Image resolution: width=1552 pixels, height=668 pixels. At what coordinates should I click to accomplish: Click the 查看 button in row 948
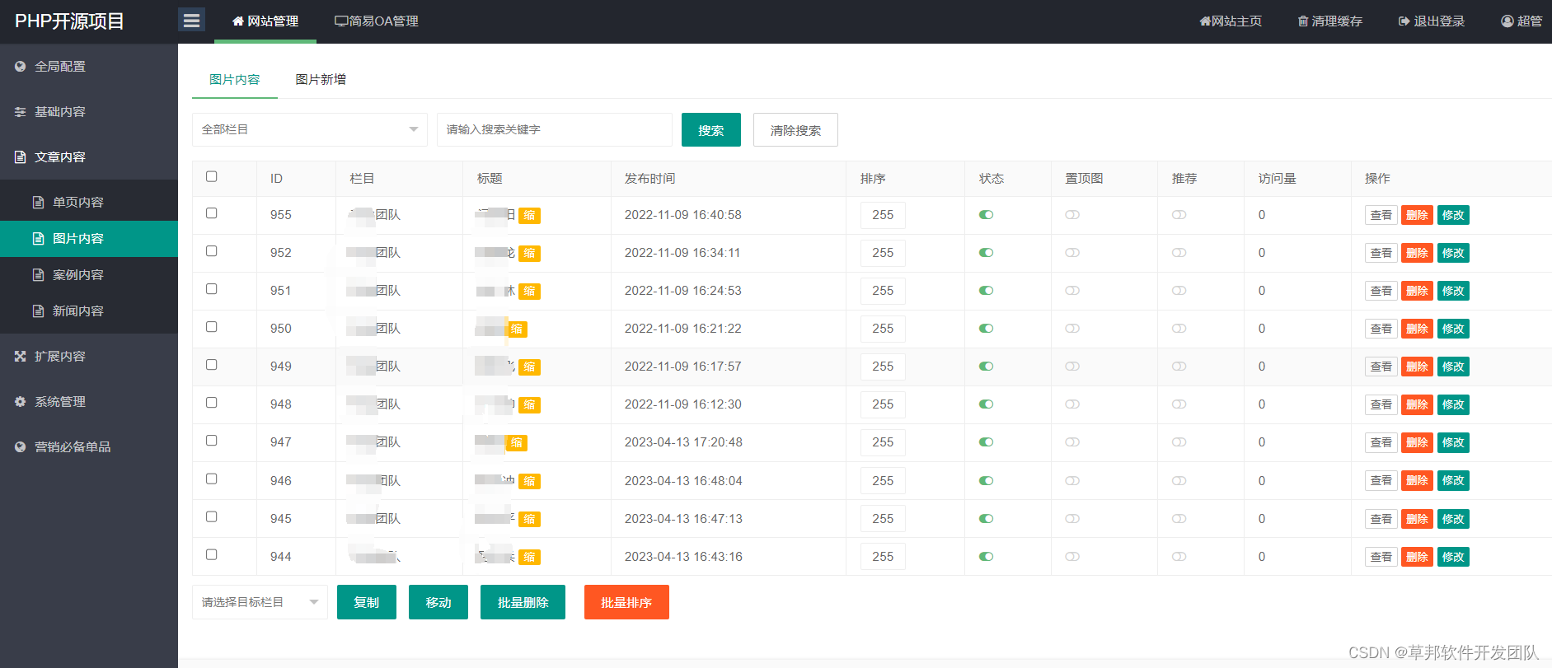click(1381, 404)
